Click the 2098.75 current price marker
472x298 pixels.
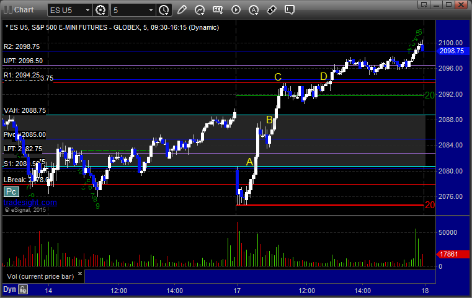click(452, 51)
